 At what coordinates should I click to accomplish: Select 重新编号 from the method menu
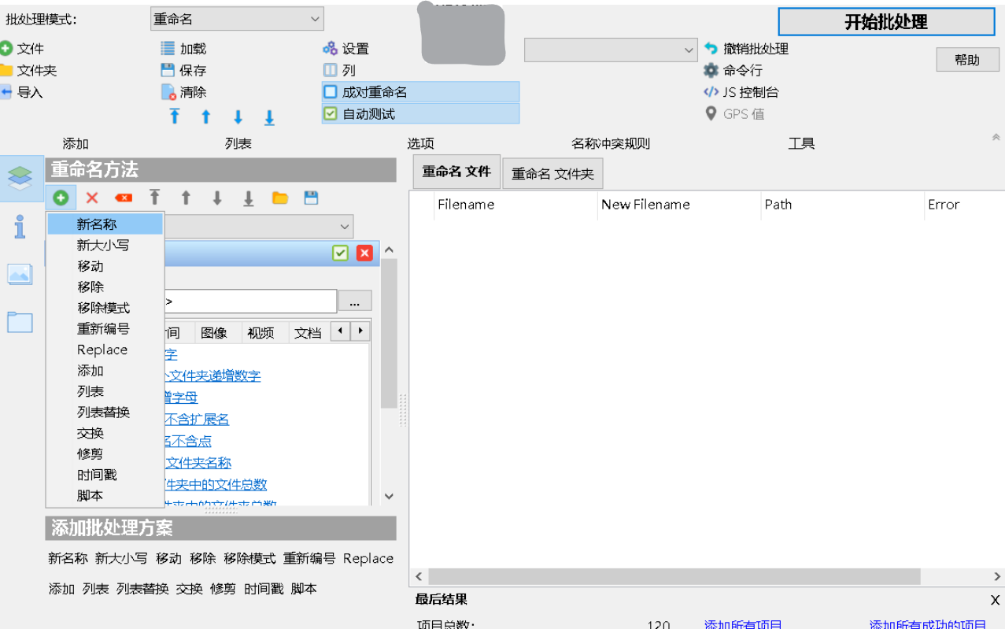(103, 328)
